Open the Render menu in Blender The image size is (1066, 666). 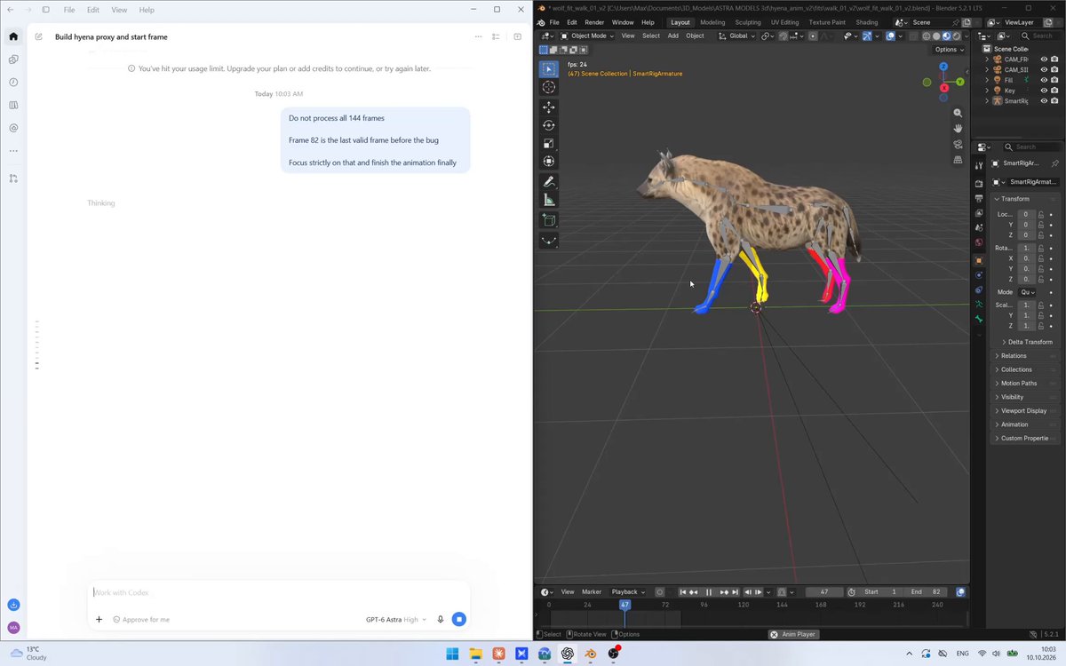594,22
